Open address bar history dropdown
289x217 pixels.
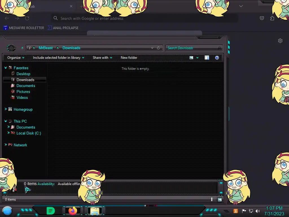(x=152, y=48)
